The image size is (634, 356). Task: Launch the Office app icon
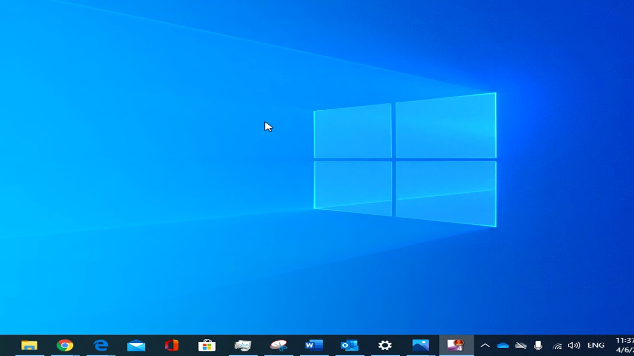tap(171, 345)
